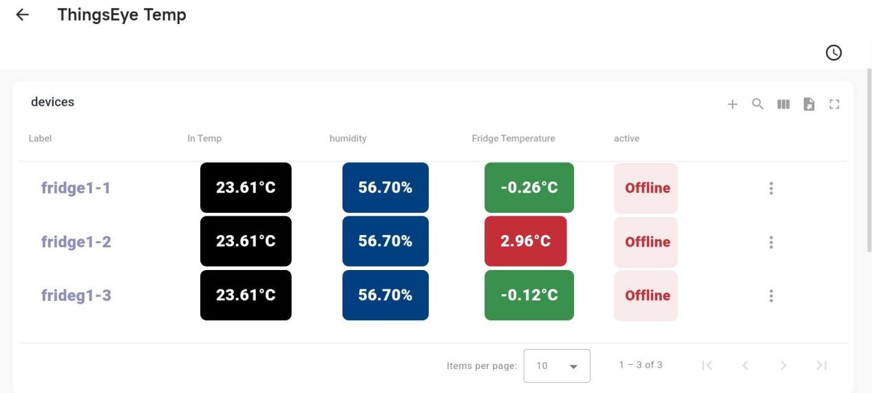This screenshot has width=872, height=393.
Task: Open the columns display icon
Action: pos(783,104)
